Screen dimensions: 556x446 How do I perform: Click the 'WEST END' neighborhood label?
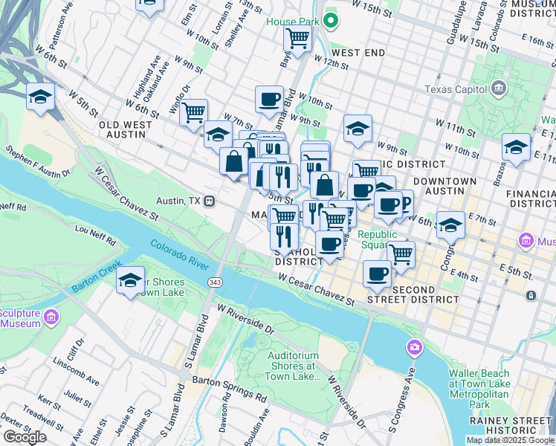[x=358, y=53]
